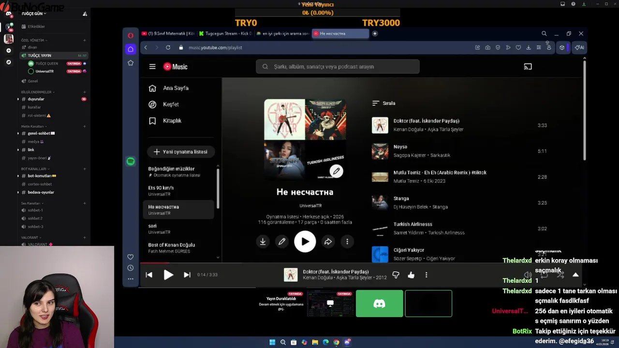Screen dimensions: 619x348
Task: Click the YouTube Music logo
Action: (x=175, y=67)
